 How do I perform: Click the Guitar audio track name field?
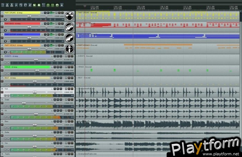(x=27, y=132)
